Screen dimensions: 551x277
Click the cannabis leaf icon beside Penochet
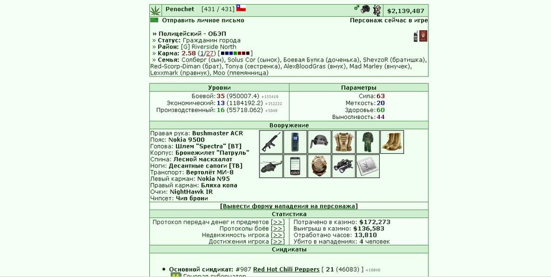(x=155, y=11)
